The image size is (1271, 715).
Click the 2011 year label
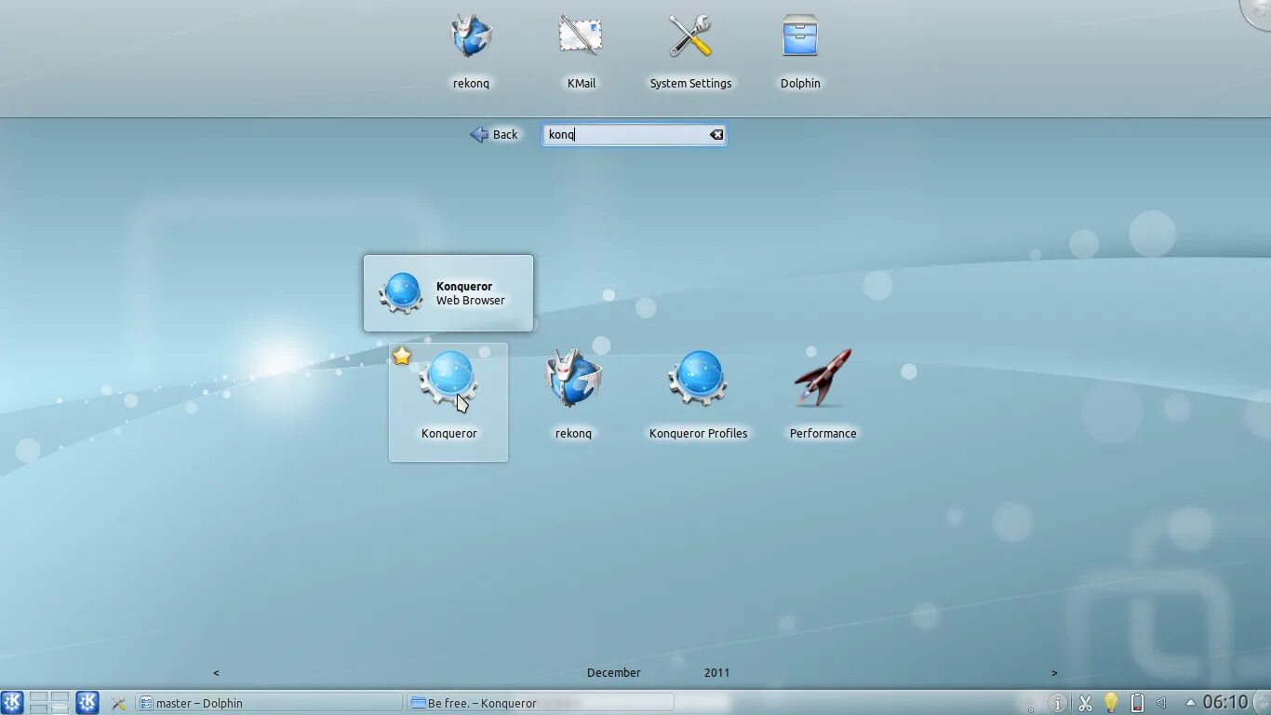(x=716, y=672)
